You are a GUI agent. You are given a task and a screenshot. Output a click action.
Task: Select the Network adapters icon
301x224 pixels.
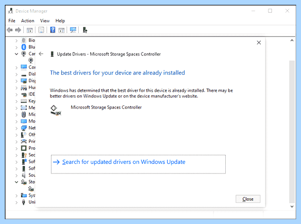pyautogui.click(x=24, y=128)
